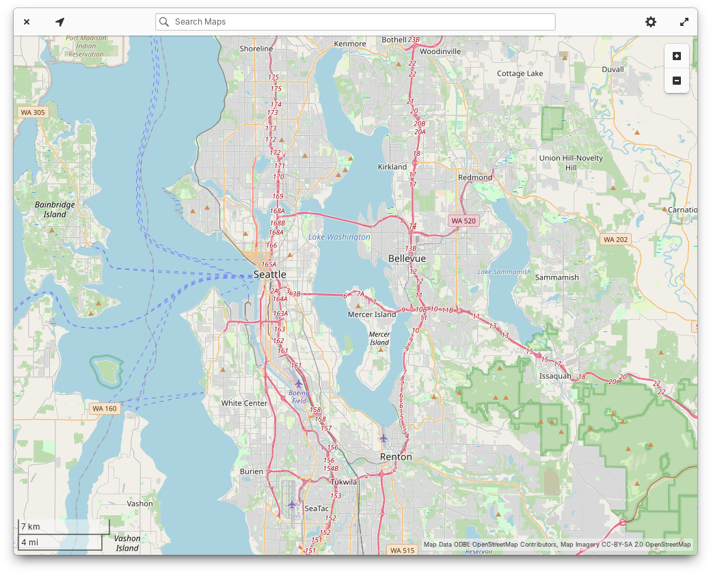Open the settings gear menu
This screenshot has width=711, height=574.
point(651,22)
